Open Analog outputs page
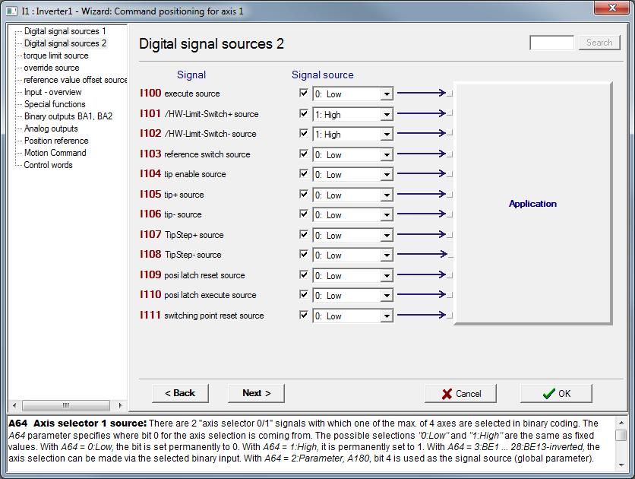This screenshot has width=635, height=479. pyautogui.click(x=51, y=128)
